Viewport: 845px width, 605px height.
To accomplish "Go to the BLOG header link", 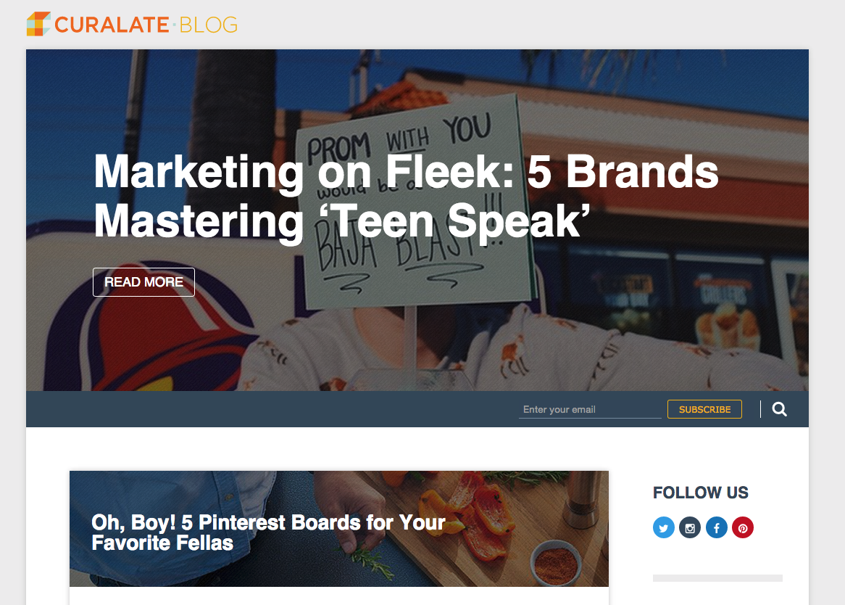I will [208, 25].
